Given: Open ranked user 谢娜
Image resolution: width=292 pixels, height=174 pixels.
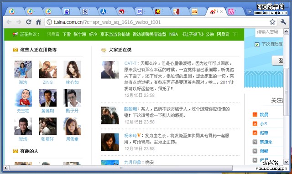Looking at the screenshot, I should tap(264, 151).
